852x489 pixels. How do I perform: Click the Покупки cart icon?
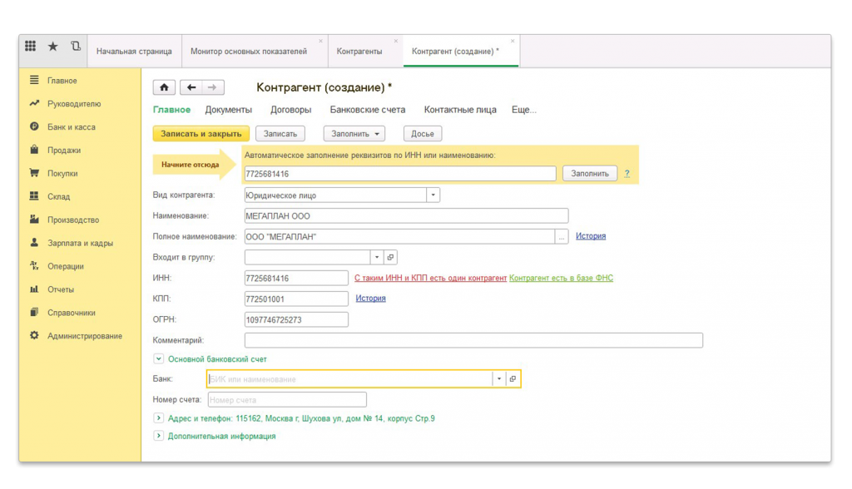pos(34,173)
